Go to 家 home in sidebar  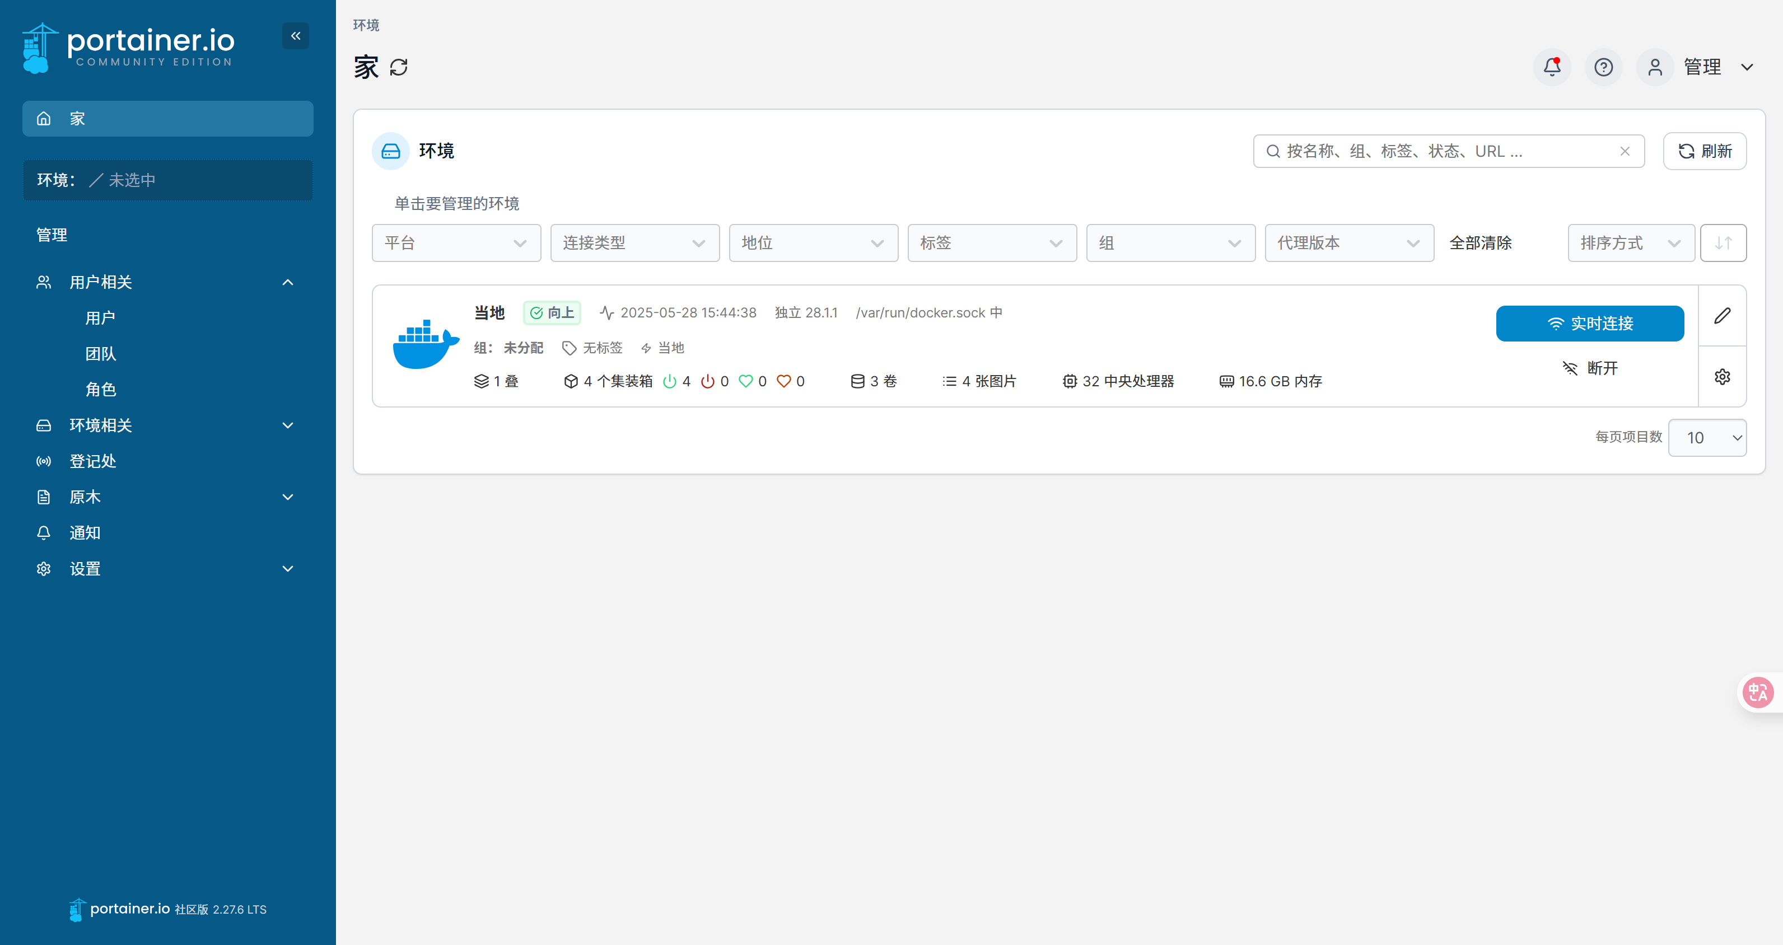(167, 118)
